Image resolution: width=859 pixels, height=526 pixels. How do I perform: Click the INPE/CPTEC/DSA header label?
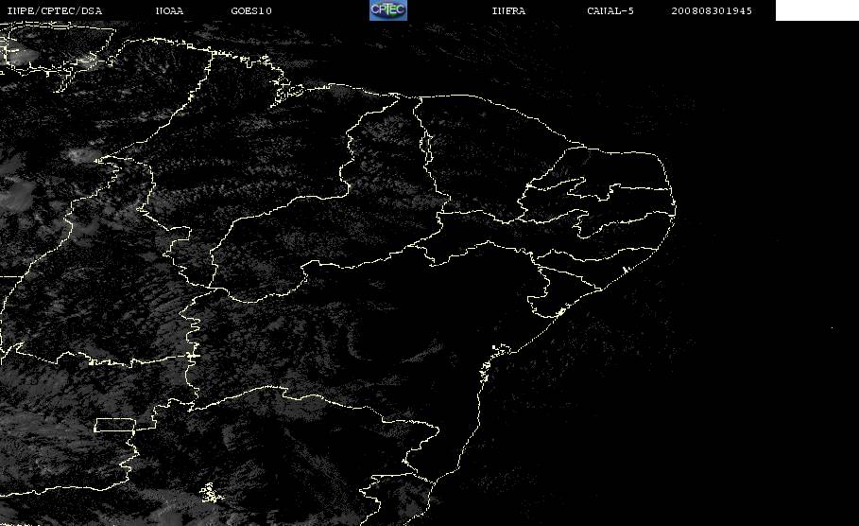click(55, 10)
